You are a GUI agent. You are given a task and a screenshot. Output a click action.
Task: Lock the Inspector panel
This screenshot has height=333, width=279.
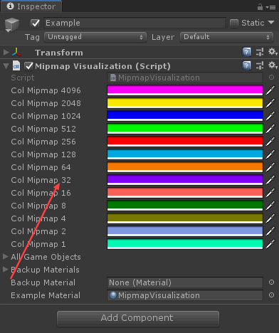click(260, 7)
